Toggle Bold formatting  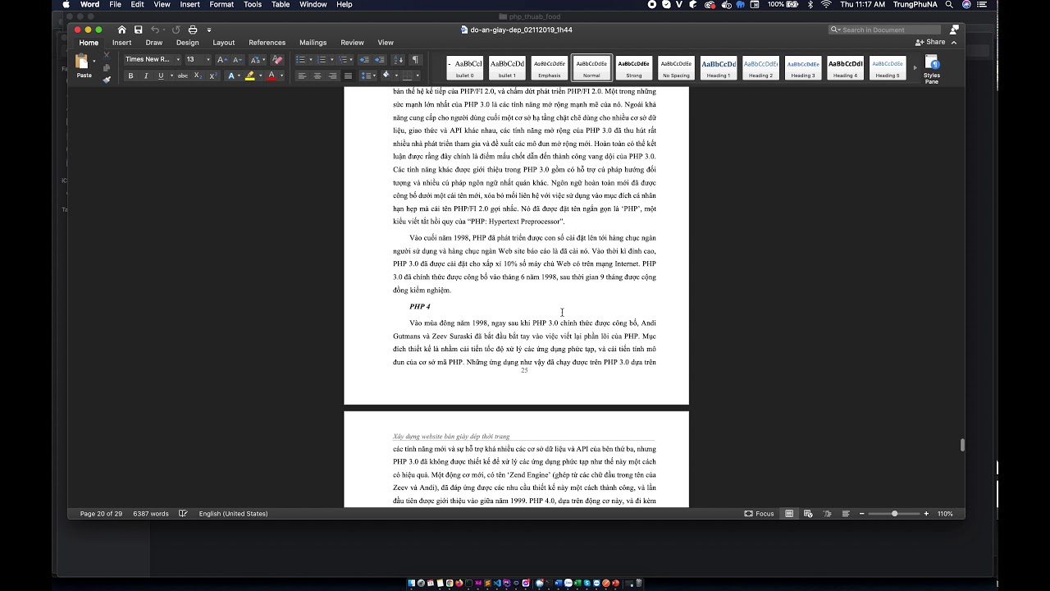pyautogui.click(x=130, y=76)
